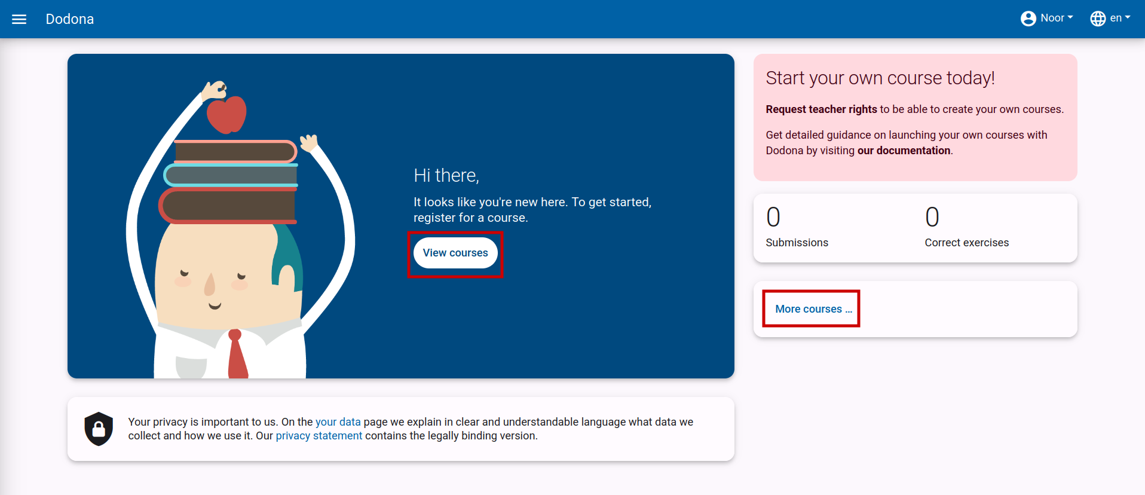Click the globe language icon
Screen dimensions: 1145x495
click(x=1098, y=19)
